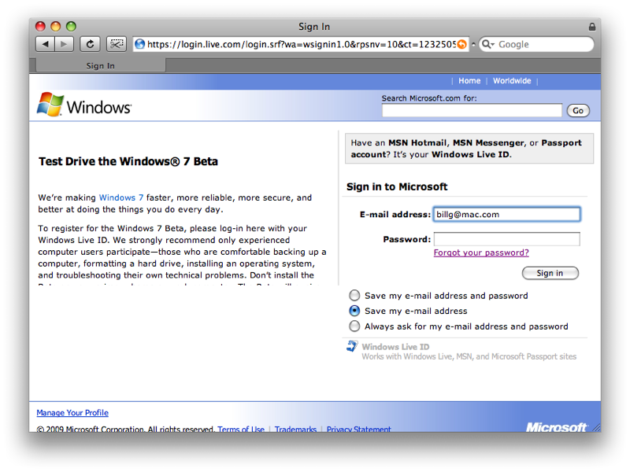The width and height of the screenshot is (630, 472).
Task: Select the Save my e-mail address option
Action: coord(354,311)
